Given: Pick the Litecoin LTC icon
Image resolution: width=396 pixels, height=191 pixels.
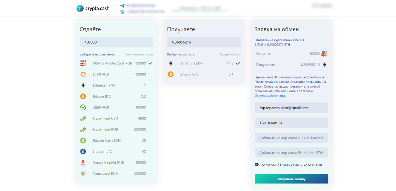Looking at the screenshot, I should [83, 152].
